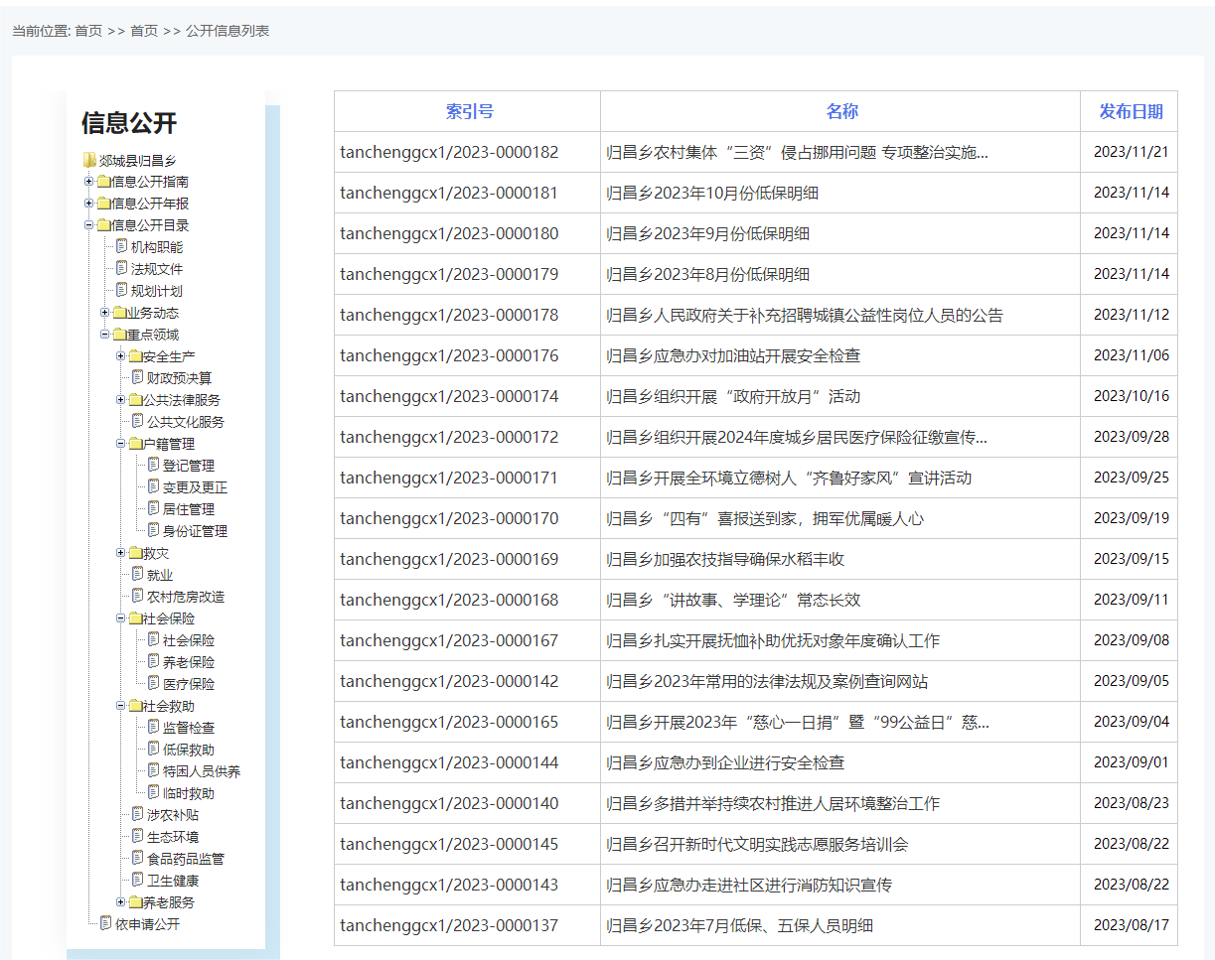
Task: Expand the 公共法律服务 tree node
Action: 120,400
